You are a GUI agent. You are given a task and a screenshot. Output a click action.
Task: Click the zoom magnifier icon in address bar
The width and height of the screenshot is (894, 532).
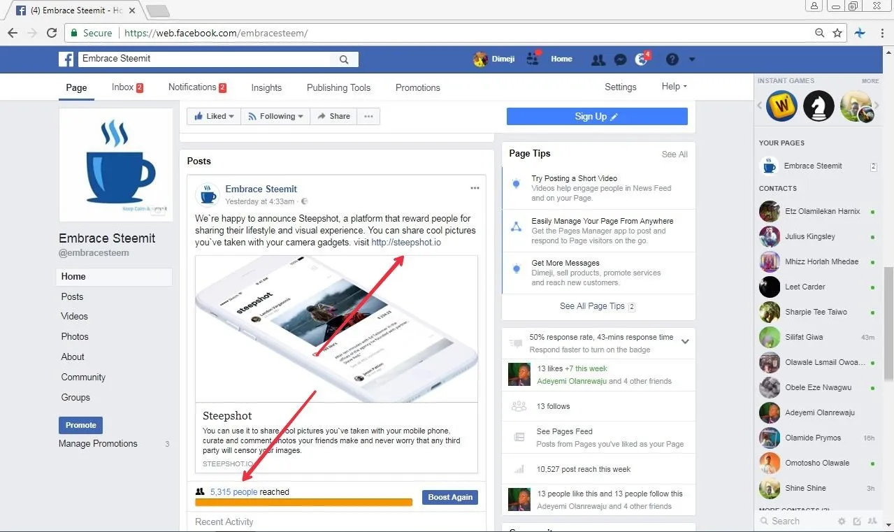point(820,33)
